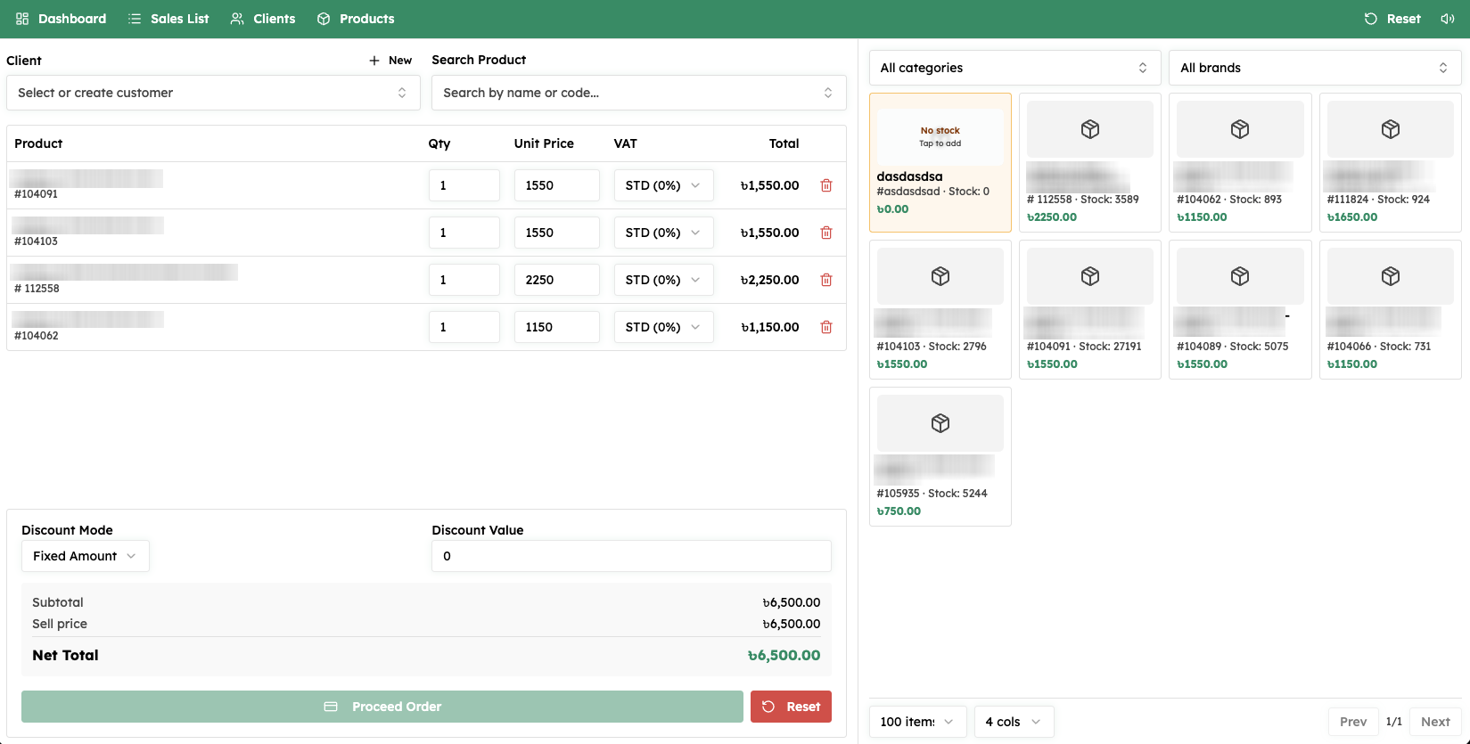This screenshot has width=1470, height=744.
Task: Click the Sell price label
Action: coord(60,624)
